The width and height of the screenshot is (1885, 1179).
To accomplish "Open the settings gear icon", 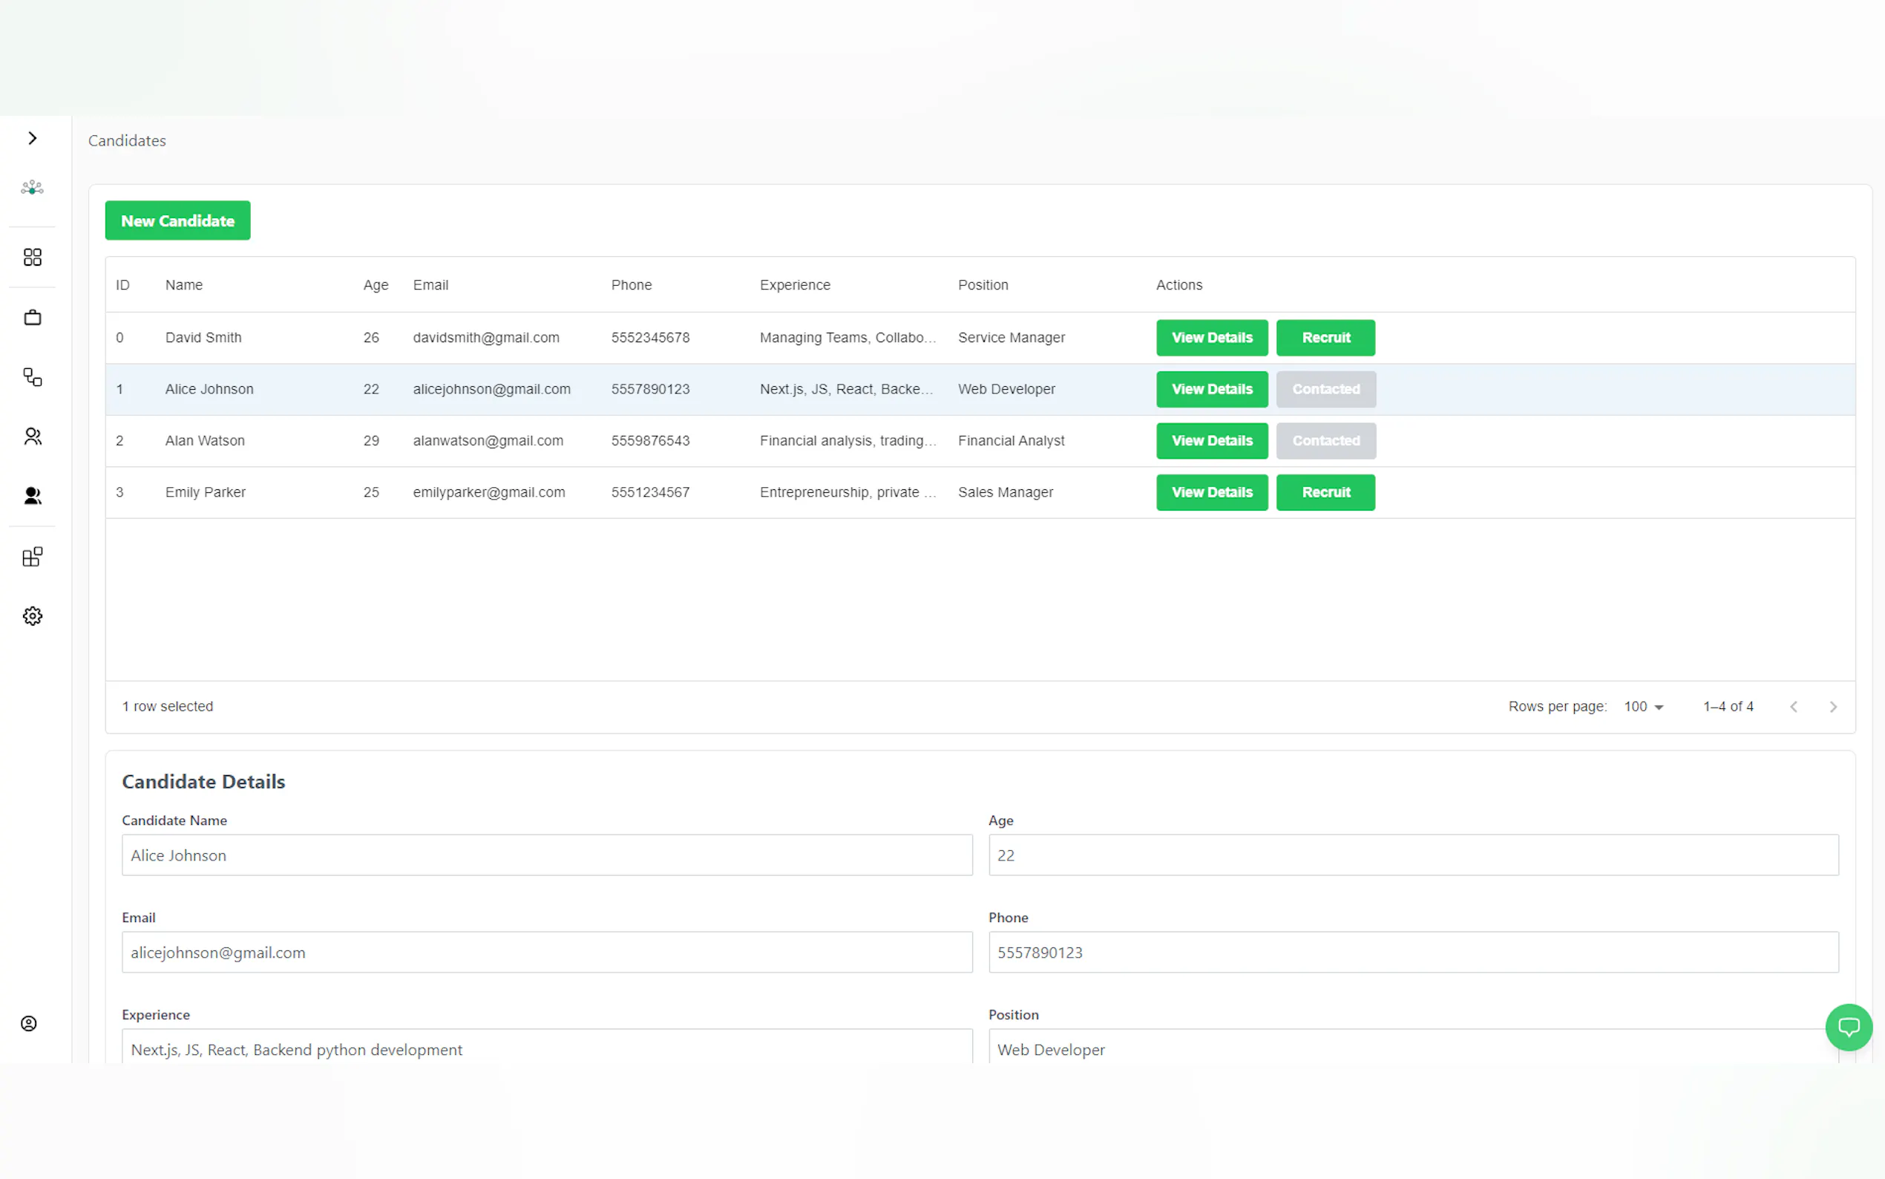I will click(x=32, y=616).
